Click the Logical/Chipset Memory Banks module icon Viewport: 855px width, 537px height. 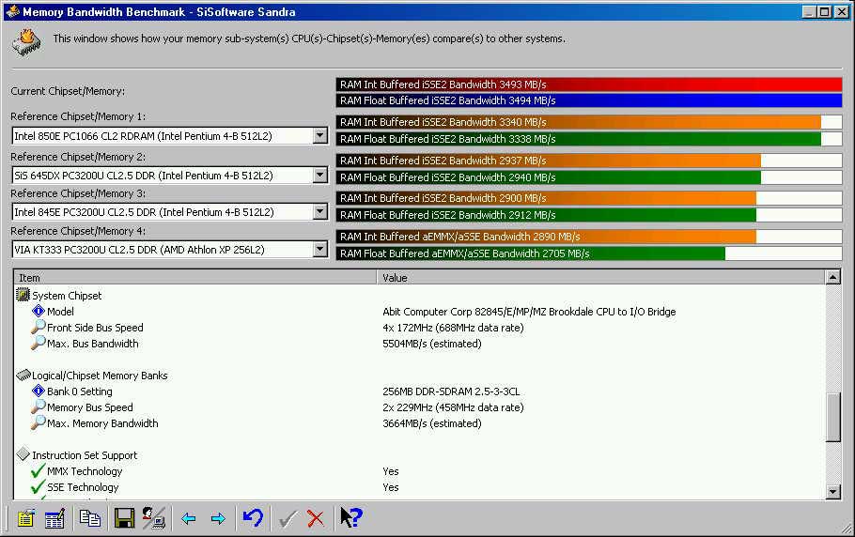pyautogui.click(x=23, y=375)
